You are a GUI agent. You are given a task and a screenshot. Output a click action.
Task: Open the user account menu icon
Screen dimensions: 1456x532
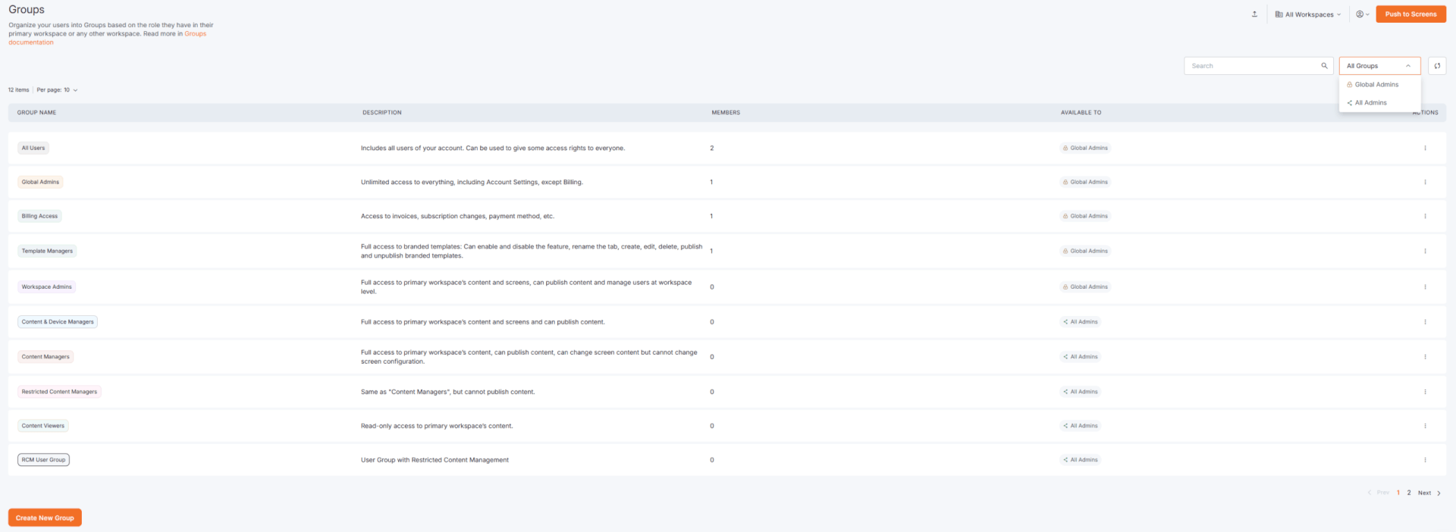pyautogui.click(x=1363, y=14)
